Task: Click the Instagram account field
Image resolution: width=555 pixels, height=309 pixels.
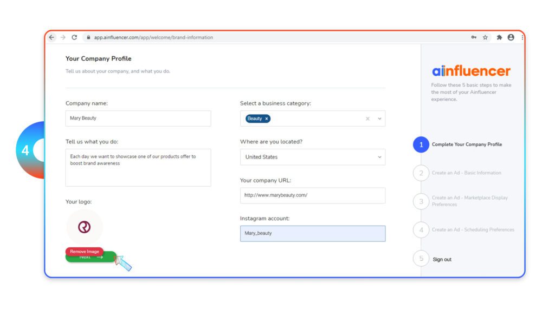Action: (x=313, y=234)
